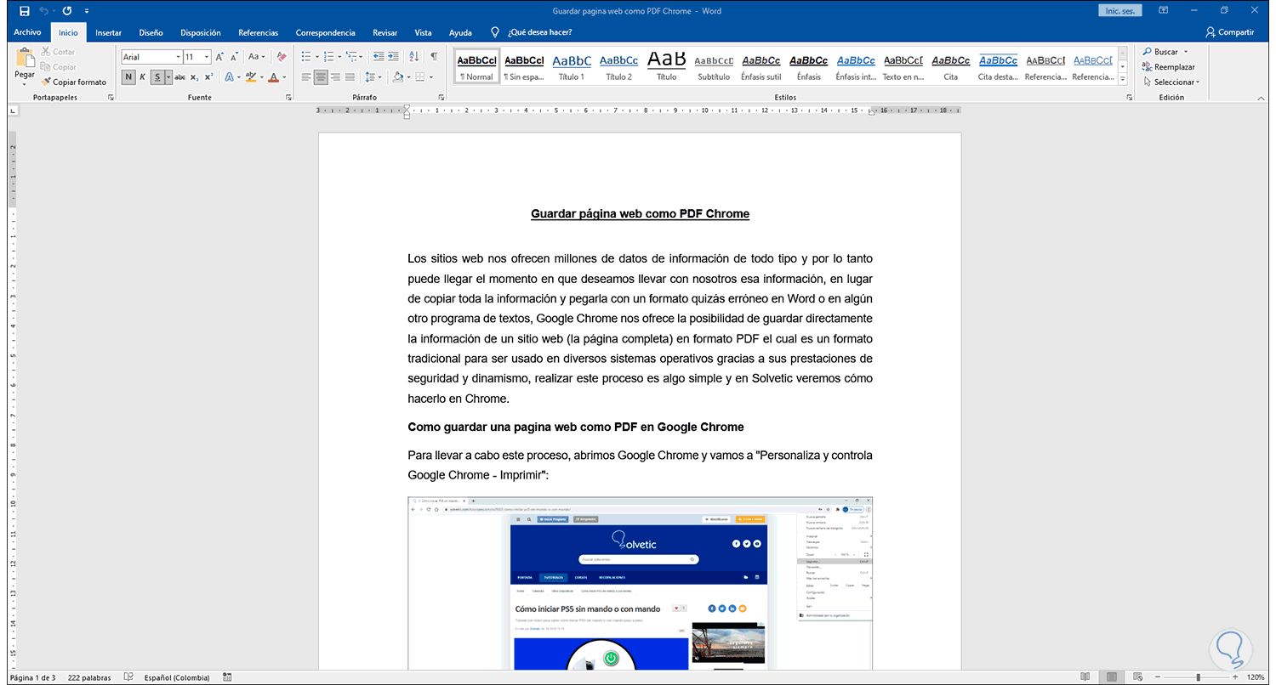Toggle paragraph marks display
1276x685 pixels.
pyautogui.click(x=434, y=57)
